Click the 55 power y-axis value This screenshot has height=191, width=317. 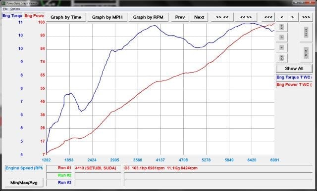(42, 88)
